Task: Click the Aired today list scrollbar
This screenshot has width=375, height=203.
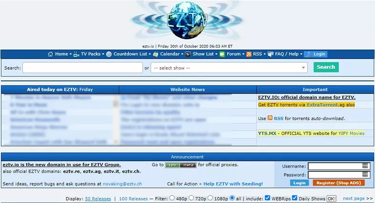Action: point(116,120)
